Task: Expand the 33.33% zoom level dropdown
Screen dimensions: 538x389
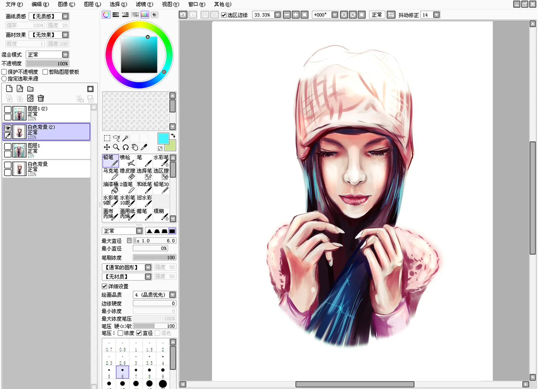Action: pos(278,15)
